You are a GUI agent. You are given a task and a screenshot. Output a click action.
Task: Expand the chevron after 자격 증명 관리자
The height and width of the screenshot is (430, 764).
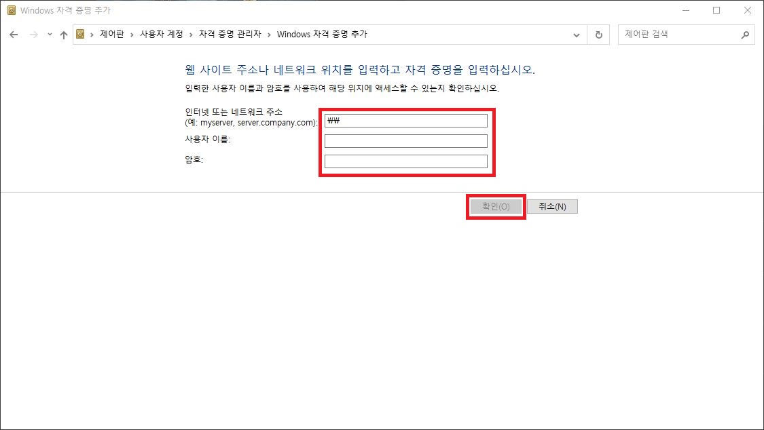[x=269, y=35]
